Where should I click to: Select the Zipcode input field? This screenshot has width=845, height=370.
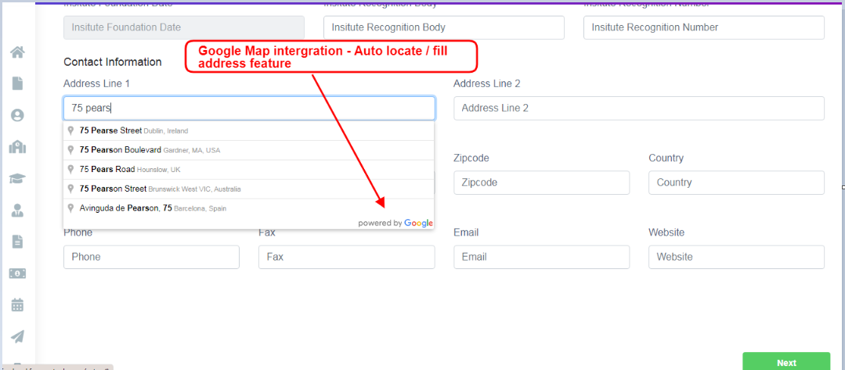tap(542, 182)
